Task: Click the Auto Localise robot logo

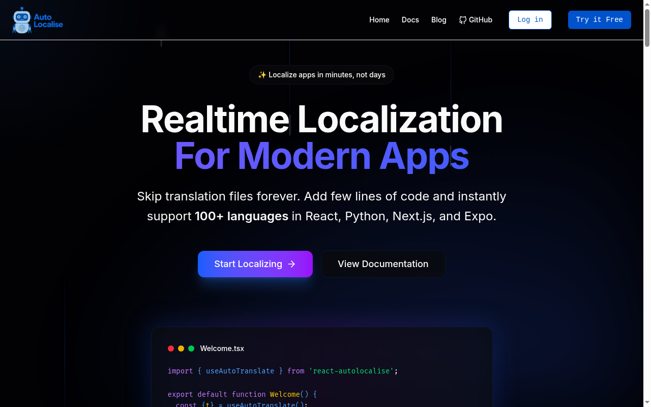Action: pos(38,20)
